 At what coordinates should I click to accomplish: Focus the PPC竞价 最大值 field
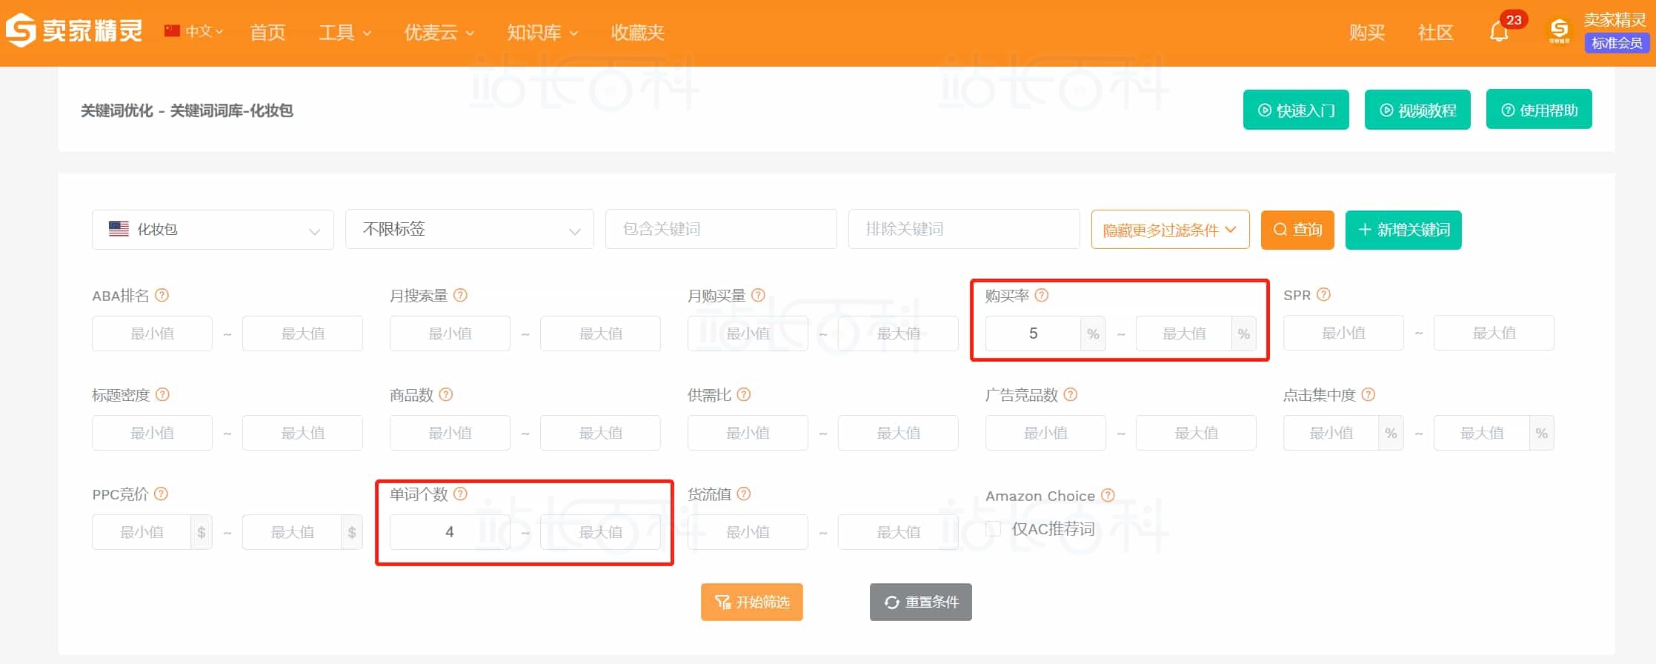coord(292,532)
